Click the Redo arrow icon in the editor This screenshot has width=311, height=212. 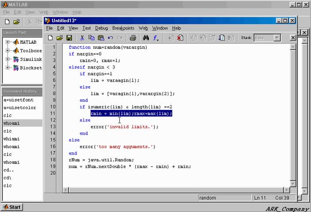(x=120, y=38)
